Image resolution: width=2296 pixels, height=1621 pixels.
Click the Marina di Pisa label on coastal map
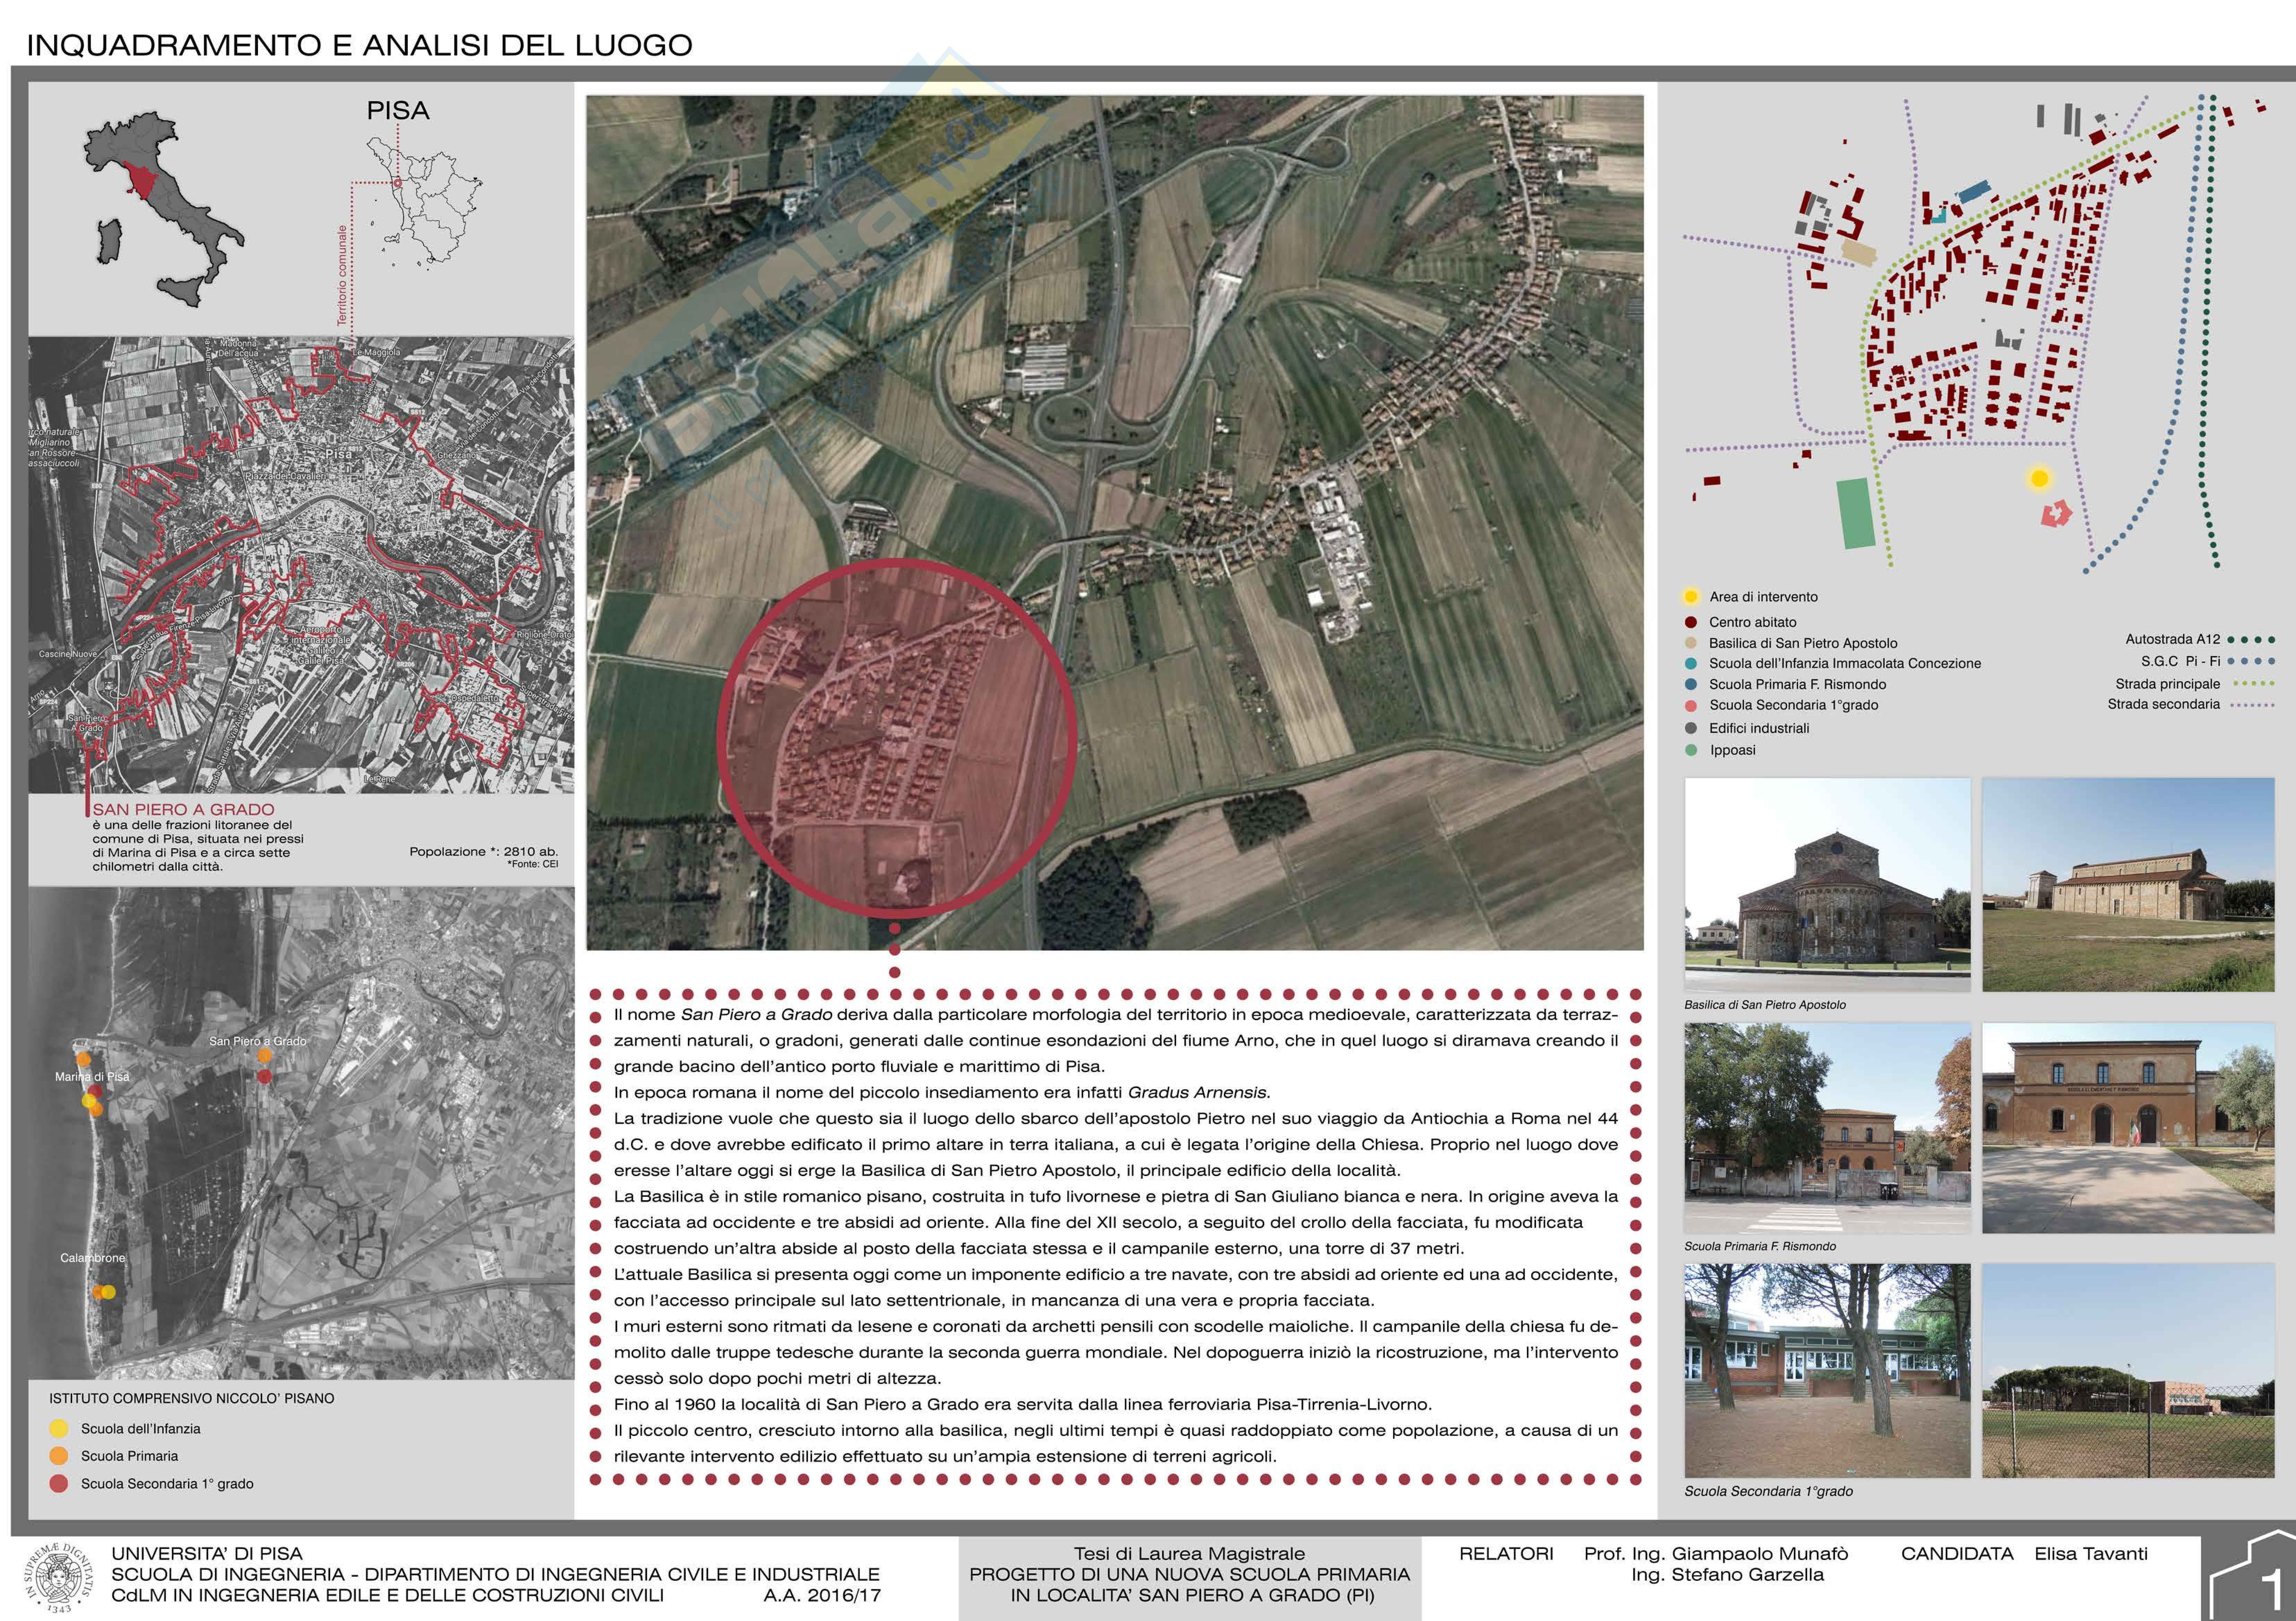coord(92,1077)
